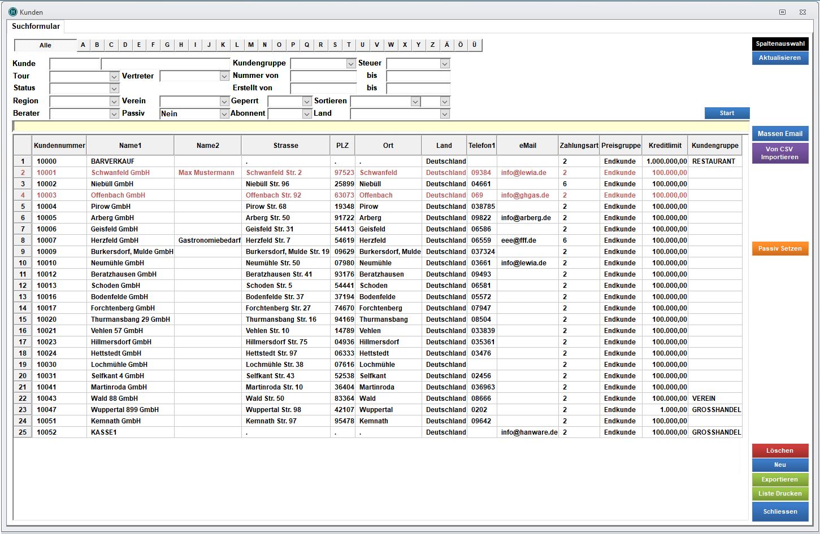
Task: Click the Massen Email button
Action: (x=780, y=134)
